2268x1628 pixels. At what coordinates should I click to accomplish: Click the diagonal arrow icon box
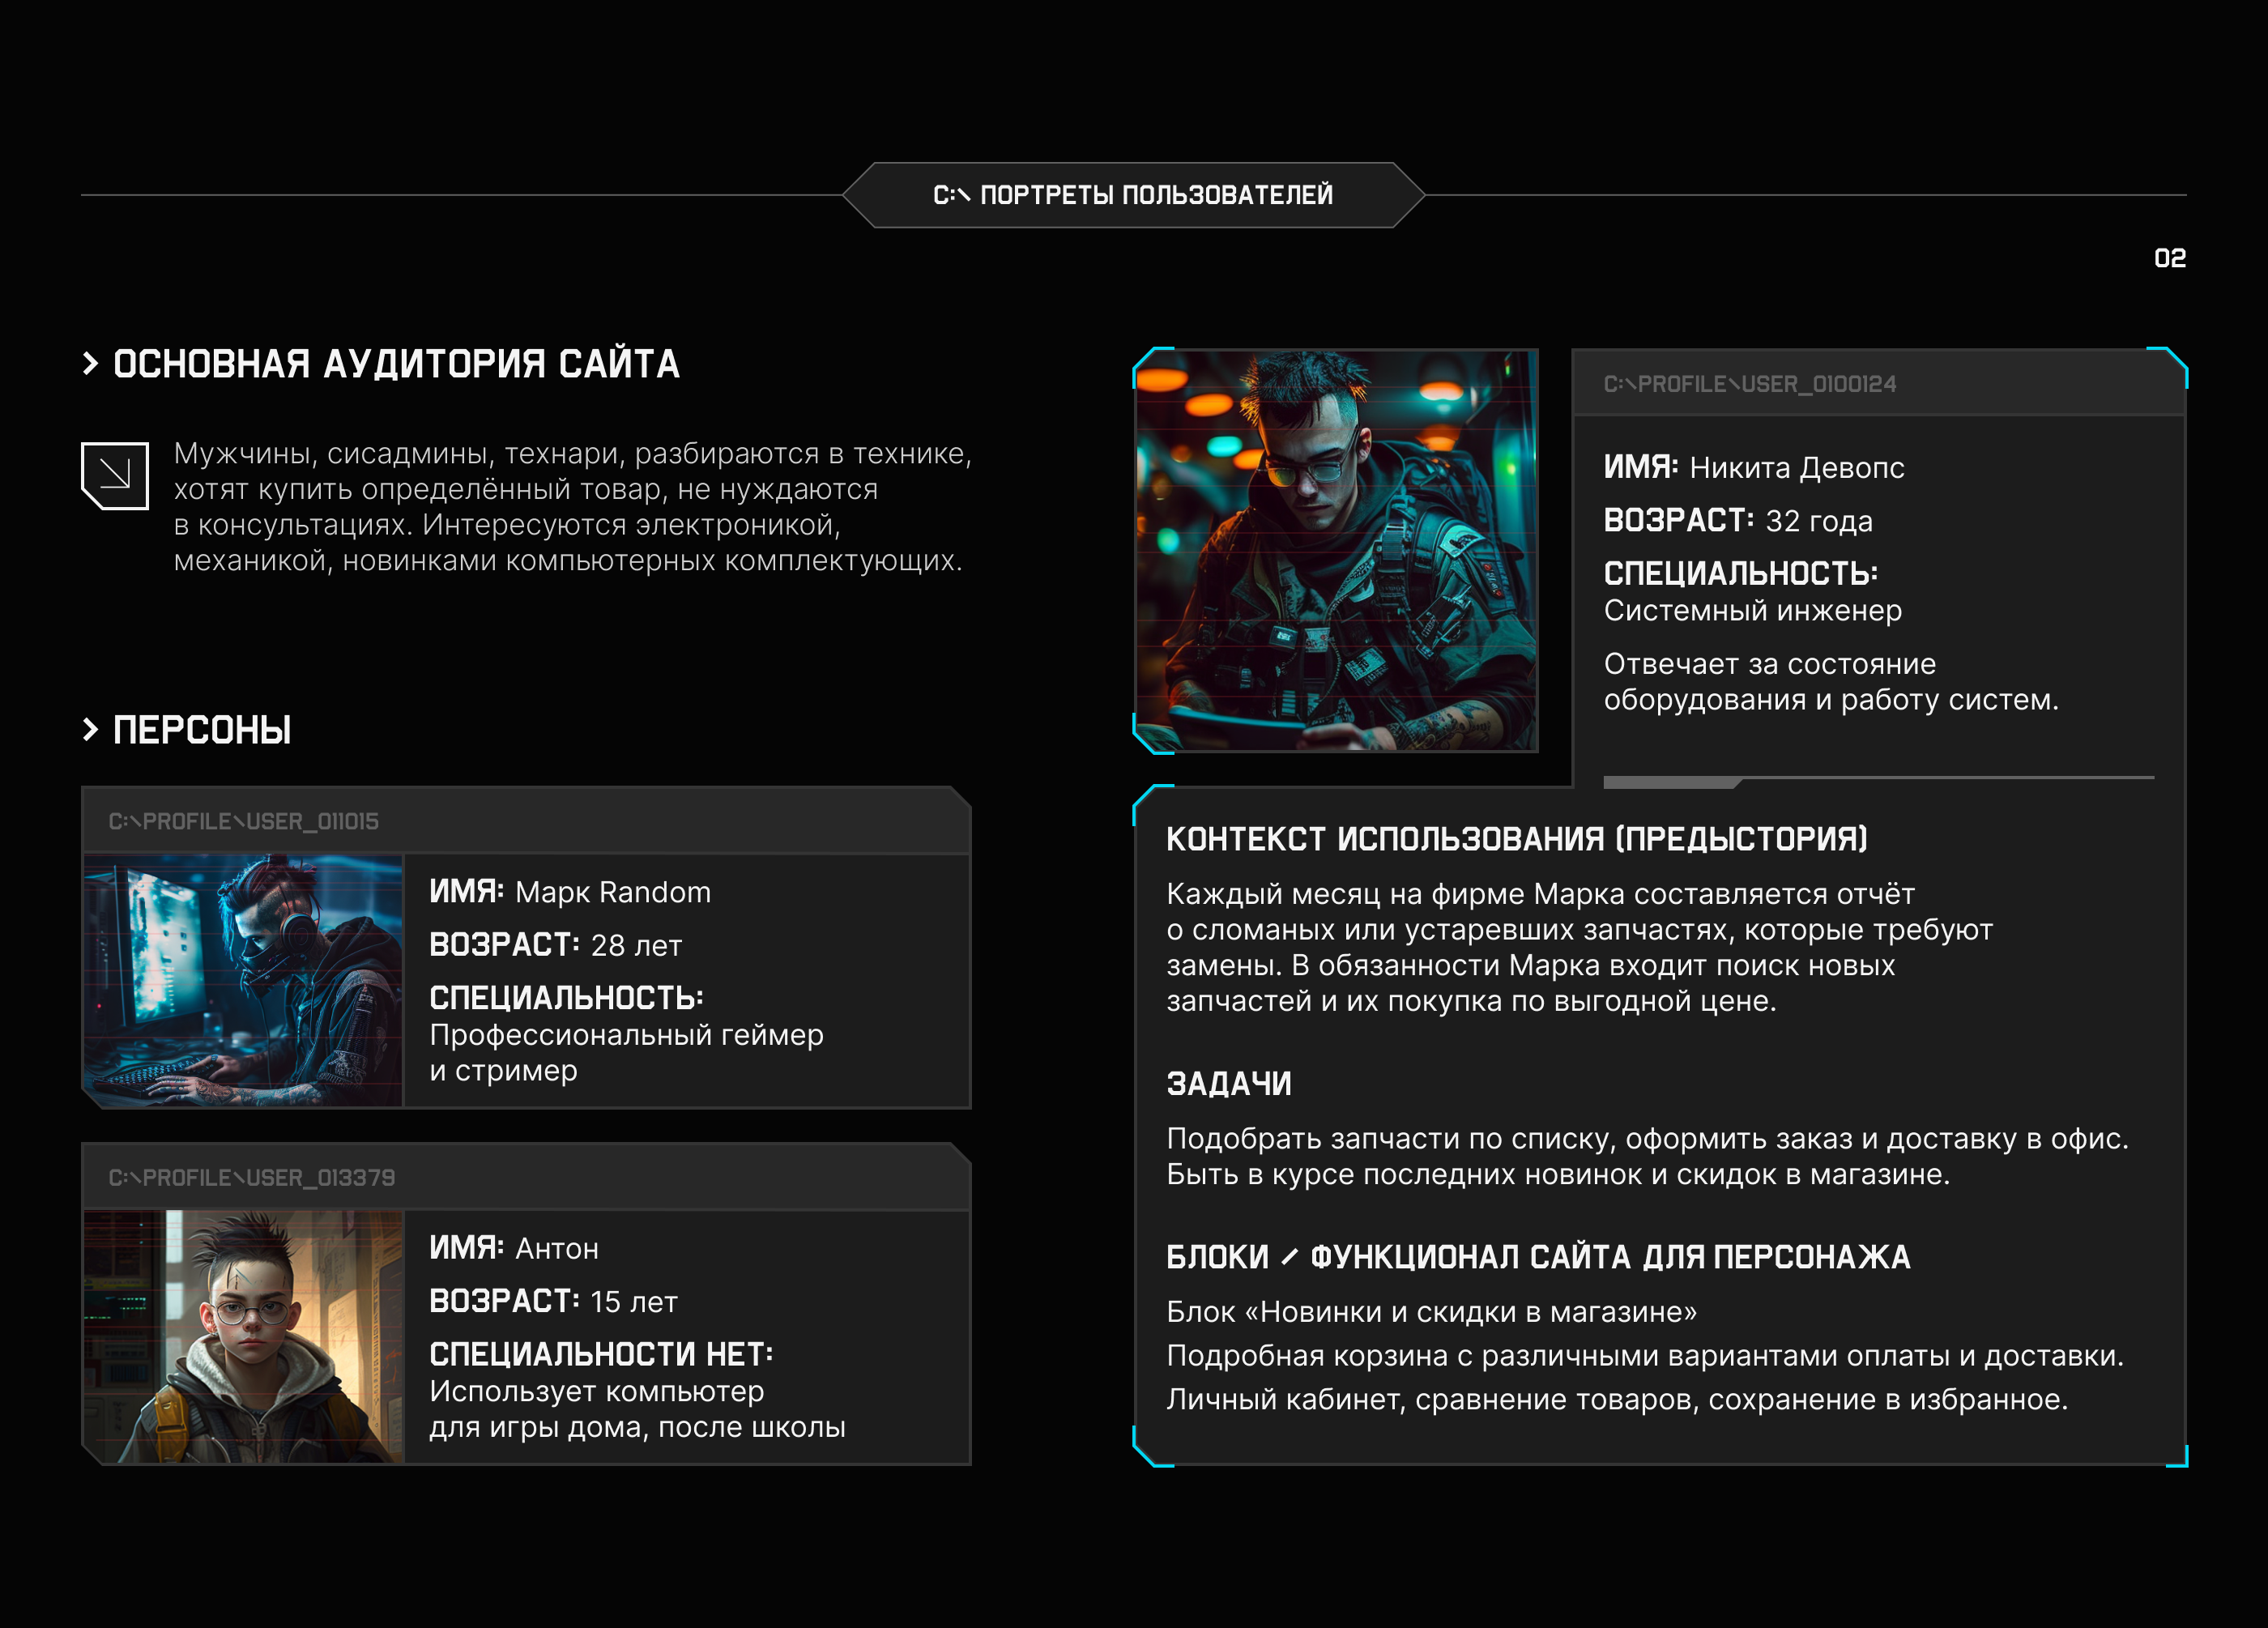point(115,475)
